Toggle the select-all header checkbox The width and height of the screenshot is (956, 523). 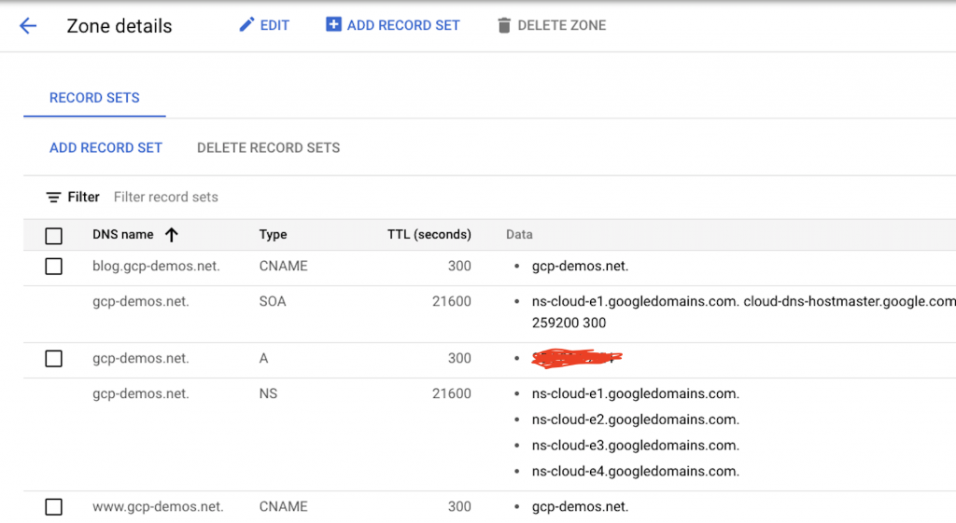[54, 236]
